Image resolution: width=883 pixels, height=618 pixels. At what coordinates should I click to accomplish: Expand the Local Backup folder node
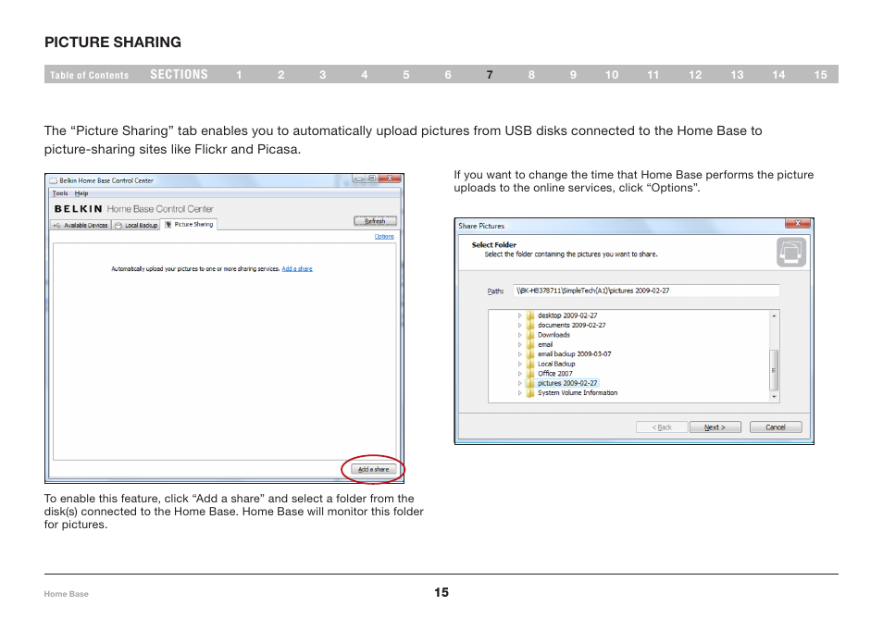pyautogui.click(x=520, y=365)
